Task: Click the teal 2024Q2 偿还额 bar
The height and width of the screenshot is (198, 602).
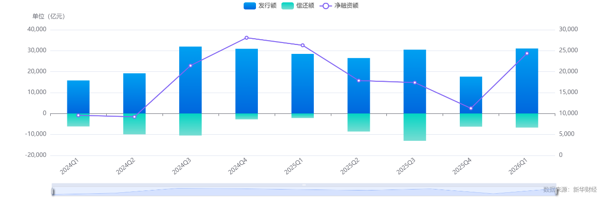Action: [x=134, y=124]
